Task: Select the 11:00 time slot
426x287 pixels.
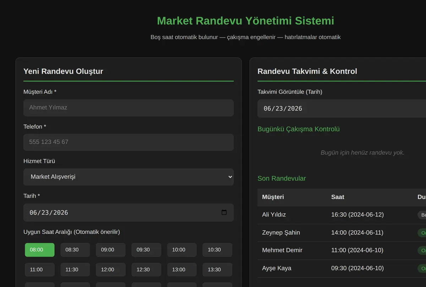Action: click(x=40, y=270)
